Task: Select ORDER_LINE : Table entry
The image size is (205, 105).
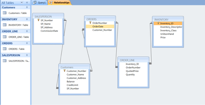Action: [x=19, y=37]
